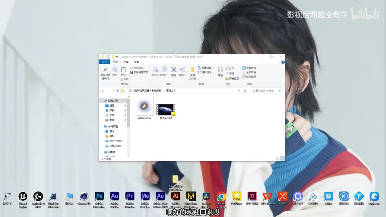Switch to large icons view toggle
Image resolution: width=386 pixels, height=217 pixels.
pos(282,159)
